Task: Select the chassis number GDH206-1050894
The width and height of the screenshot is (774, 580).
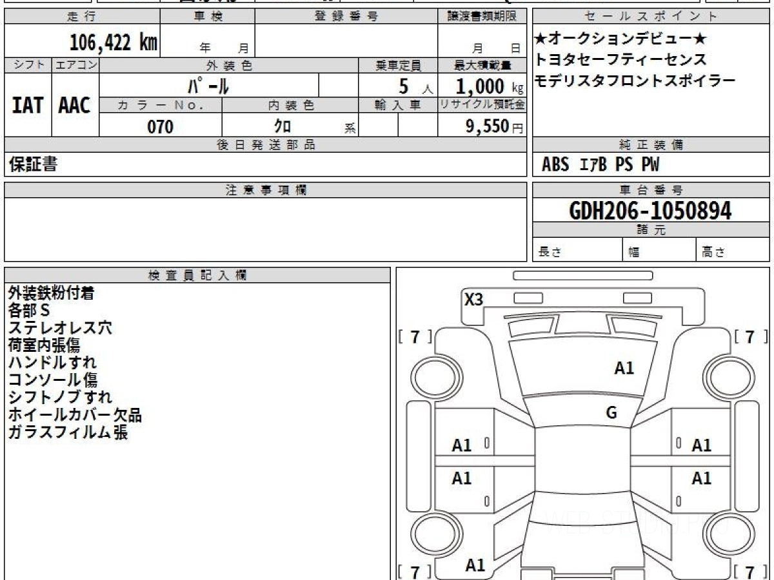Action: pos(651,210)
